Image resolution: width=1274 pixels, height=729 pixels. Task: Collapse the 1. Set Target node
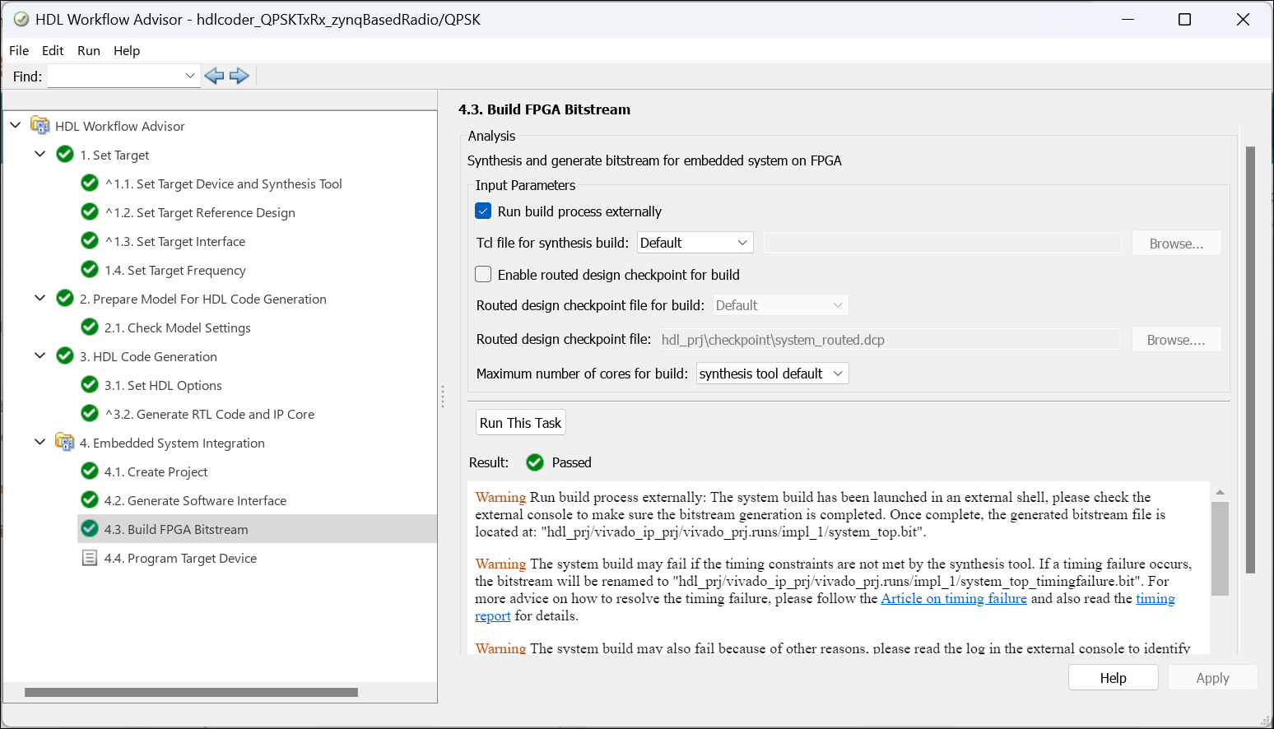[40, 154]
